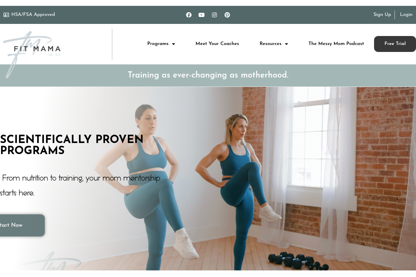Open the YouTube social icon
This screenshot has height=277, width=416.
pyautogui.click(x=201, y=15)
